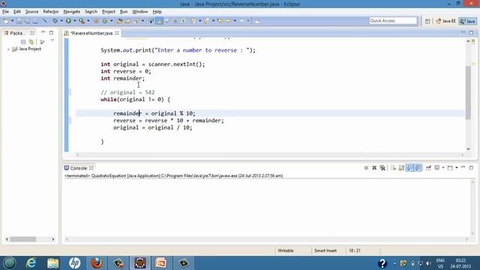Open the Run menu
This screenshot has width=480, height=270.
point(124,12)
